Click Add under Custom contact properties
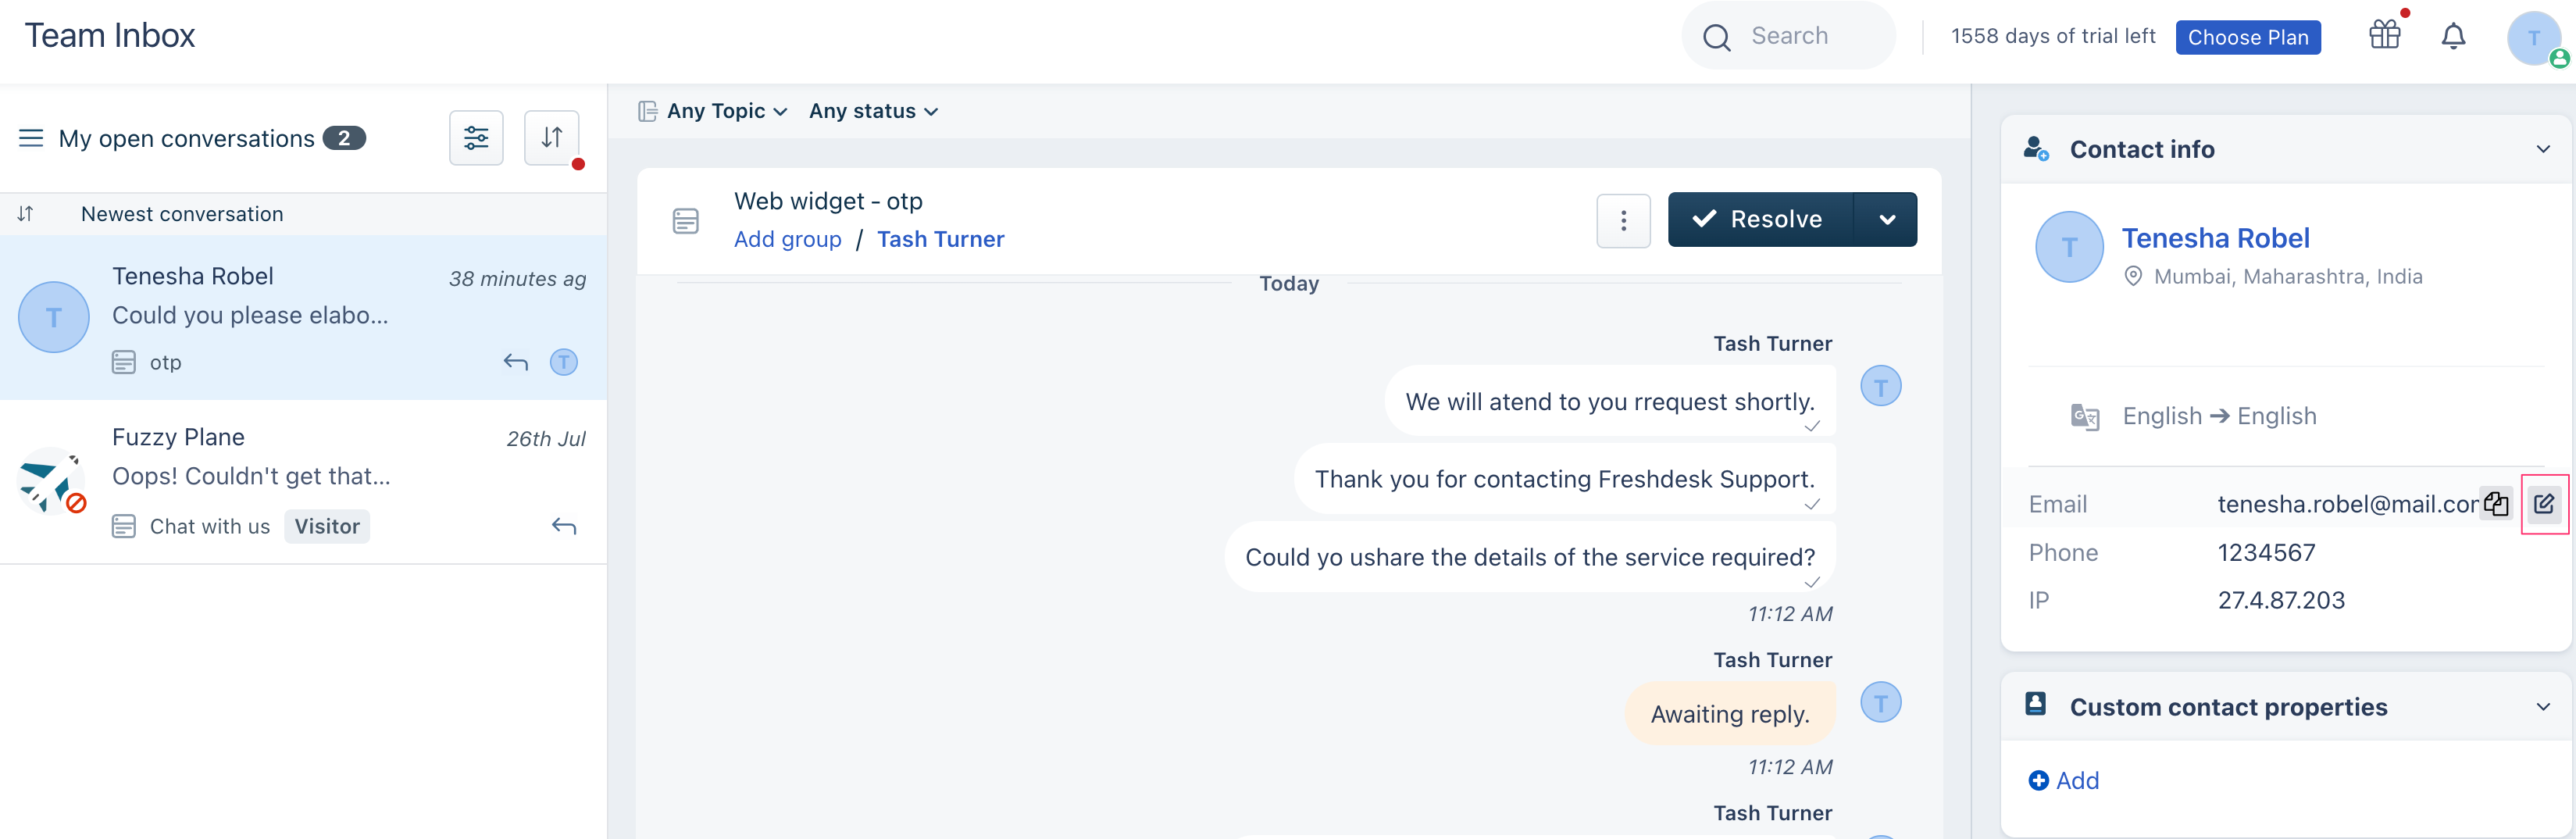Image resolution: width=2576 pixels, height=839 pixels. pyautogui.click(x=2063, y=780)
